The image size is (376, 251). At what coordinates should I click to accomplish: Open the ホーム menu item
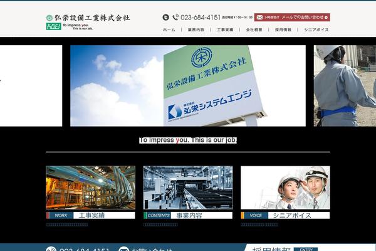click(169, 29)
